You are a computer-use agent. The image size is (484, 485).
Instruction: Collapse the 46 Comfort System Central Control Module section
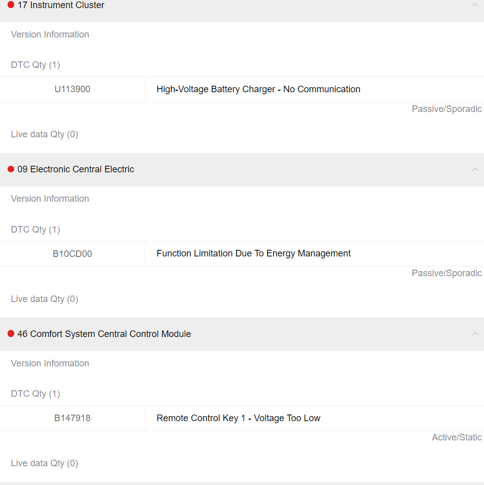point(475,334)
